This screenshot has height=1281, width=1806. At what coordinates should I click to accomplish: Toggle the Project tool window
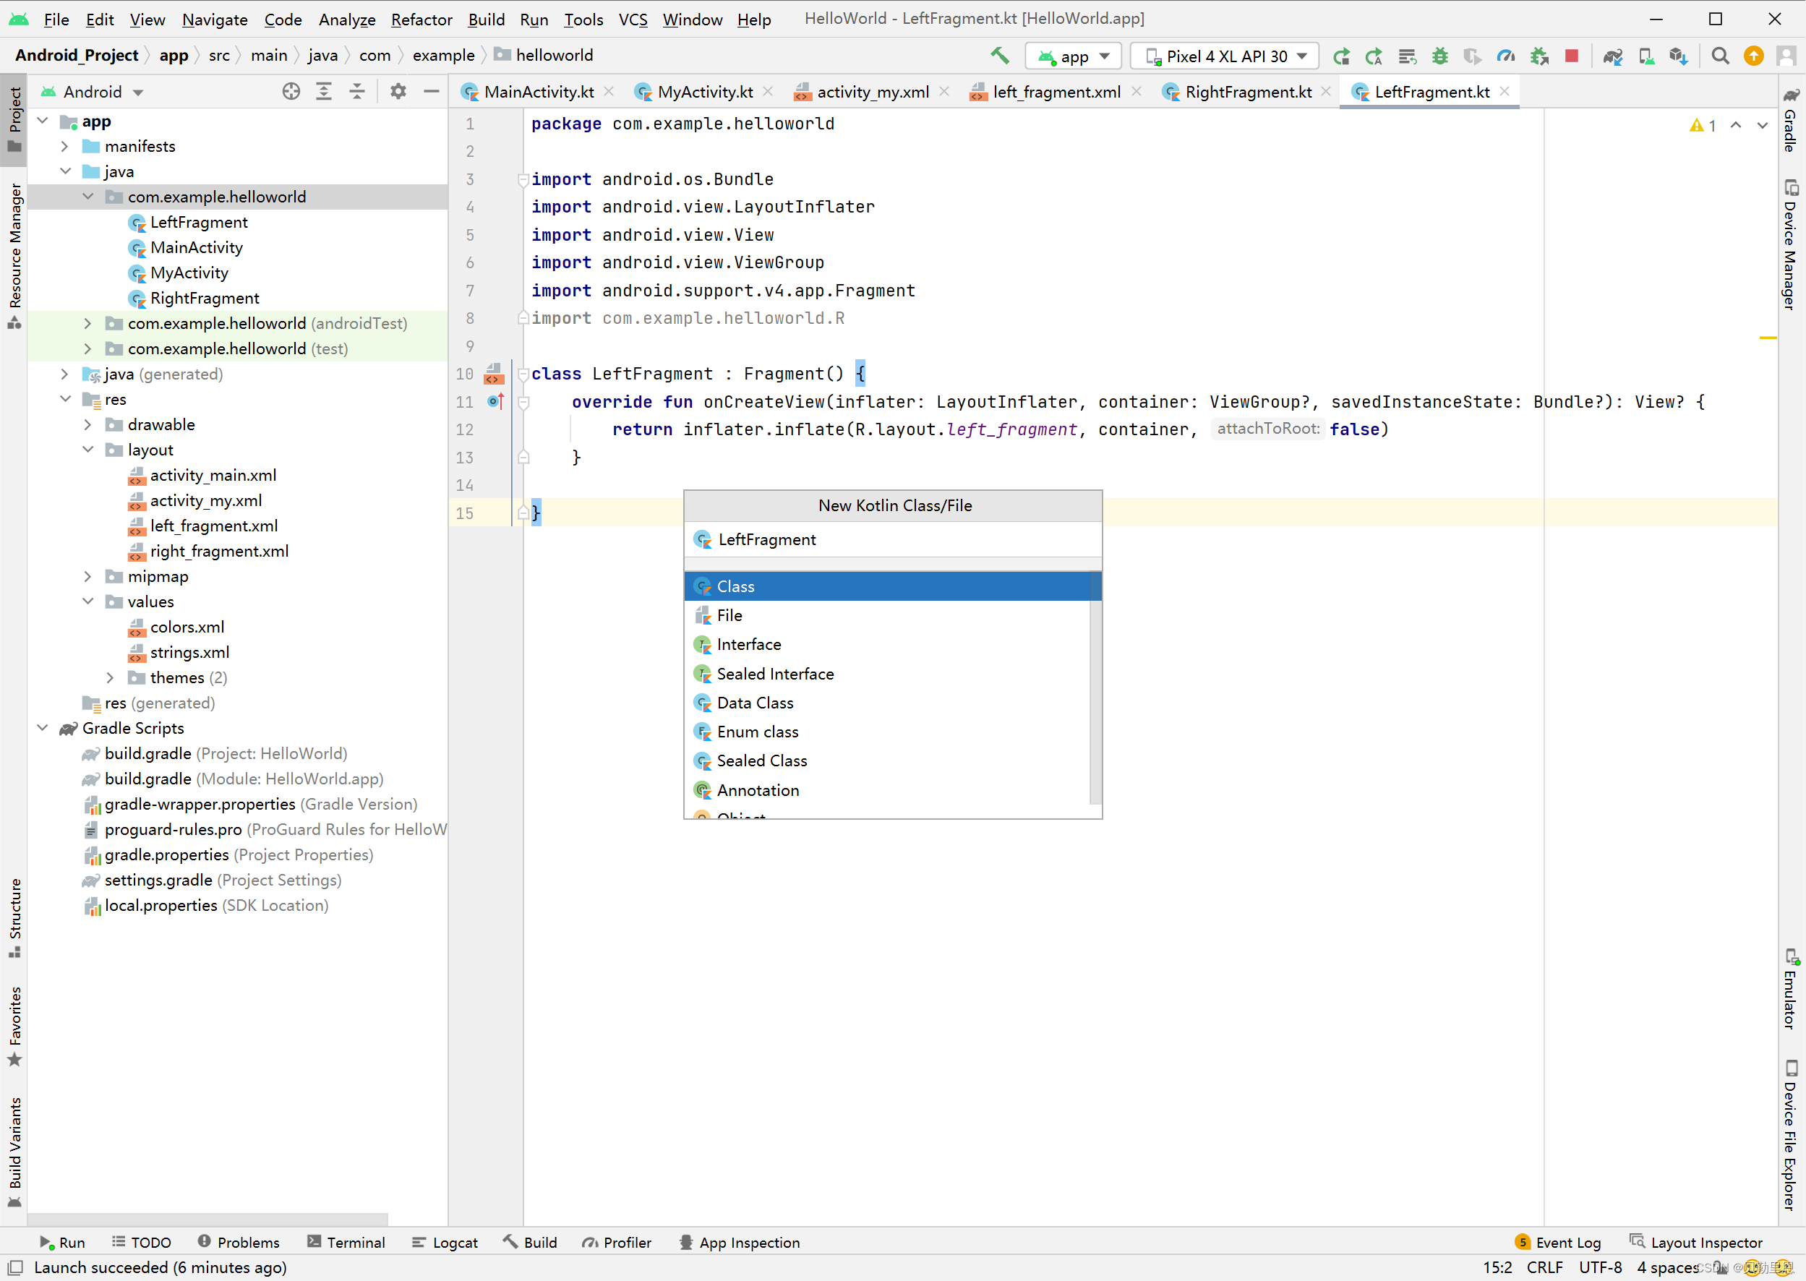tap(14, 119)
